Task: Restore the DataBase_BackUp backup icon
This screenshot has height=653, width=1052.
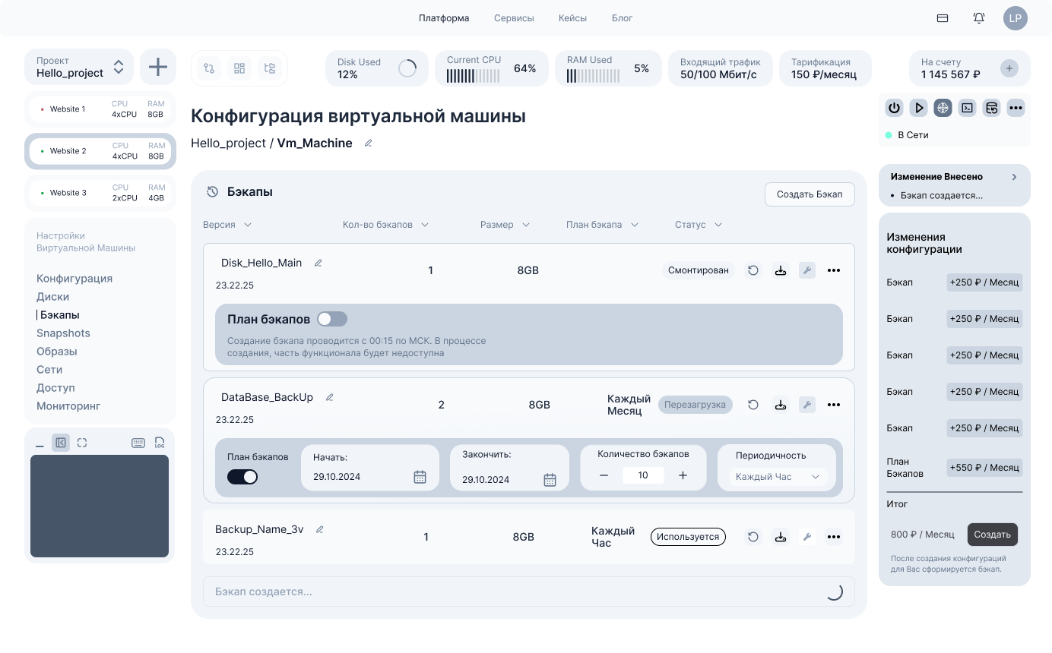Action: [753, 405]
